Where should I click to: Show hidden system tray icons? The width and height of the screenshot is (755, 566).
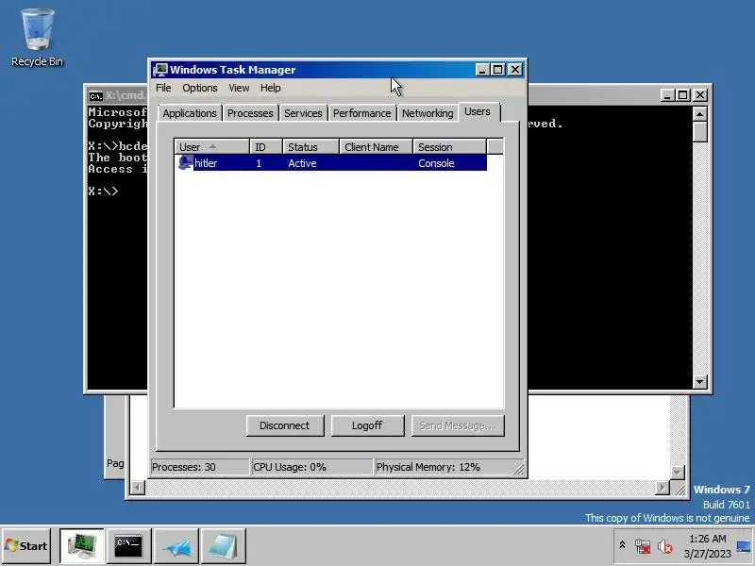622,545
